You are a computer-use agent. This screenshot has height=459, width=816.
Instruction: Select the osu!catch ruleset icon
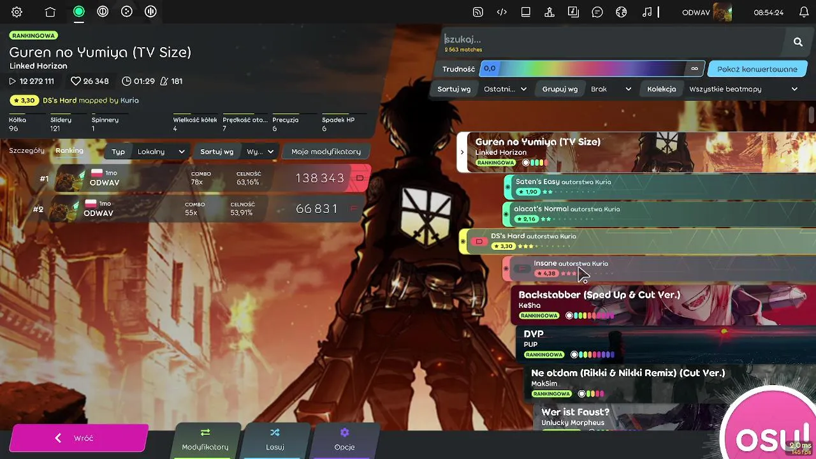pyautogui.click(x=127, y=11)
